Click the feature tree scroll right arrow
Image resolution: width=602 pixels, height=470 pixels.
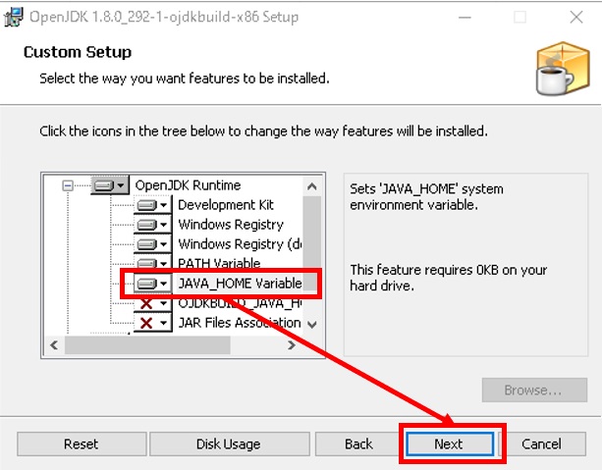[x=292, y=345]
